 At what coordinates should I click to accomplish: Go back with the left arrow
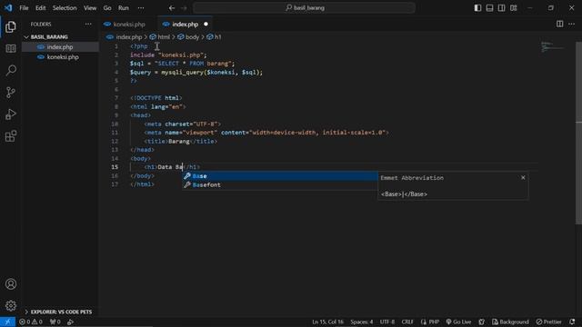coord(172,8)
